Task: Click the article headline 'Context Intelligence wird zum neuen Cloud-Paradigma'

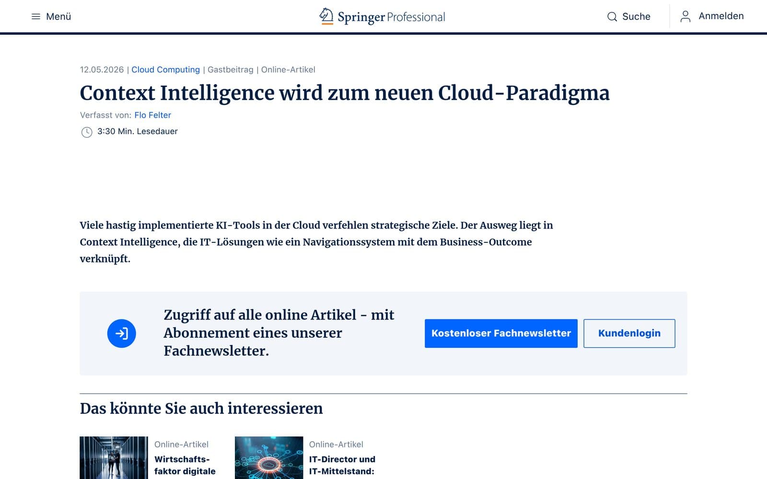Action: coord(345,93)
